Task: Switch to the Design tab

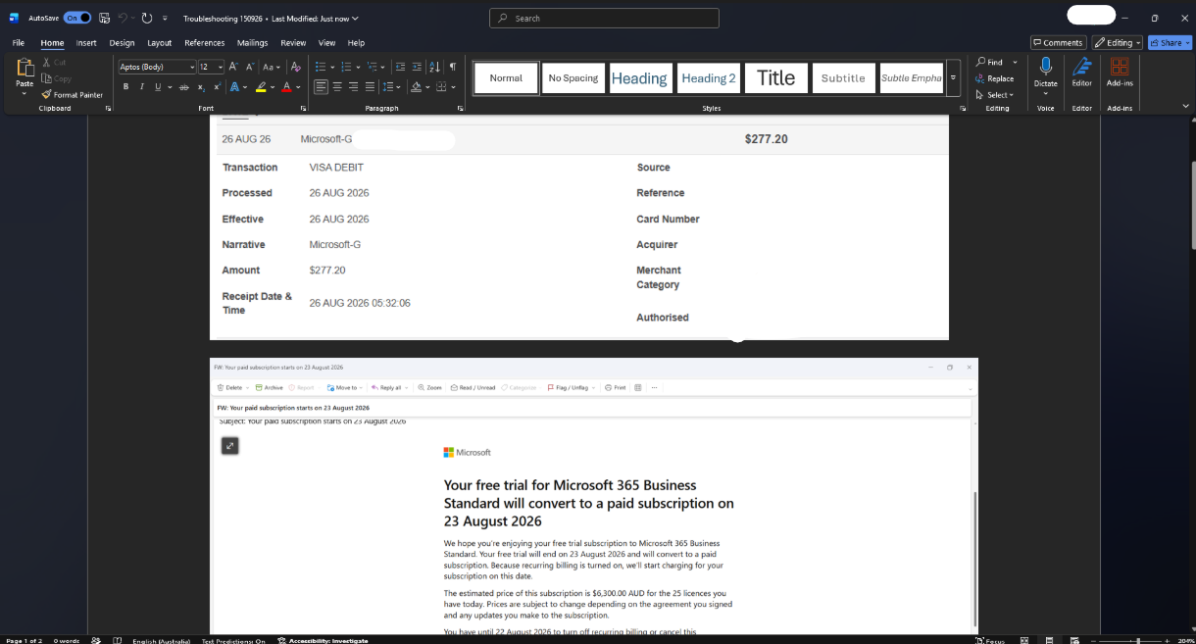Action: (123, 43)
